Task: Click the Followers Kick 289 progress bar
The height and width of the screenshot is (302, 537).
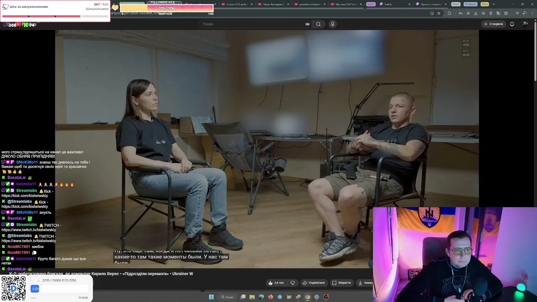Action: (x=167, y=8)
